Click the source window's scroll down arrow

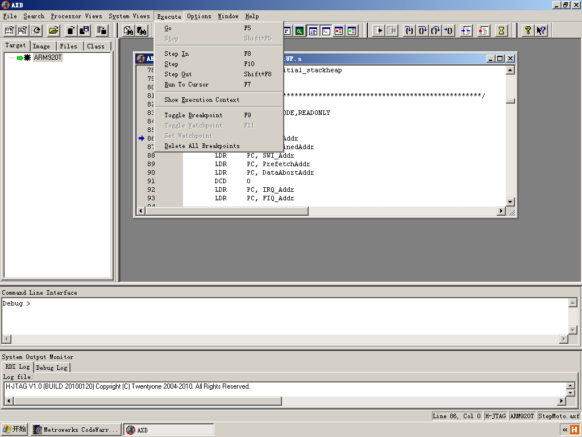510,202
